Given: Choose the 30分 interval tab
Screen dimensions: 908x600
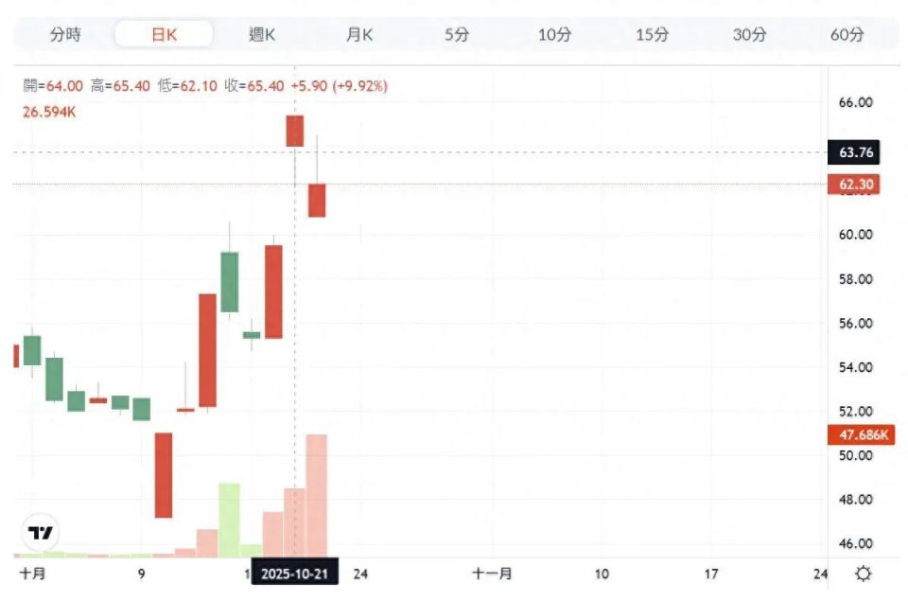Looking at the screenshot, I should point(749,35).
